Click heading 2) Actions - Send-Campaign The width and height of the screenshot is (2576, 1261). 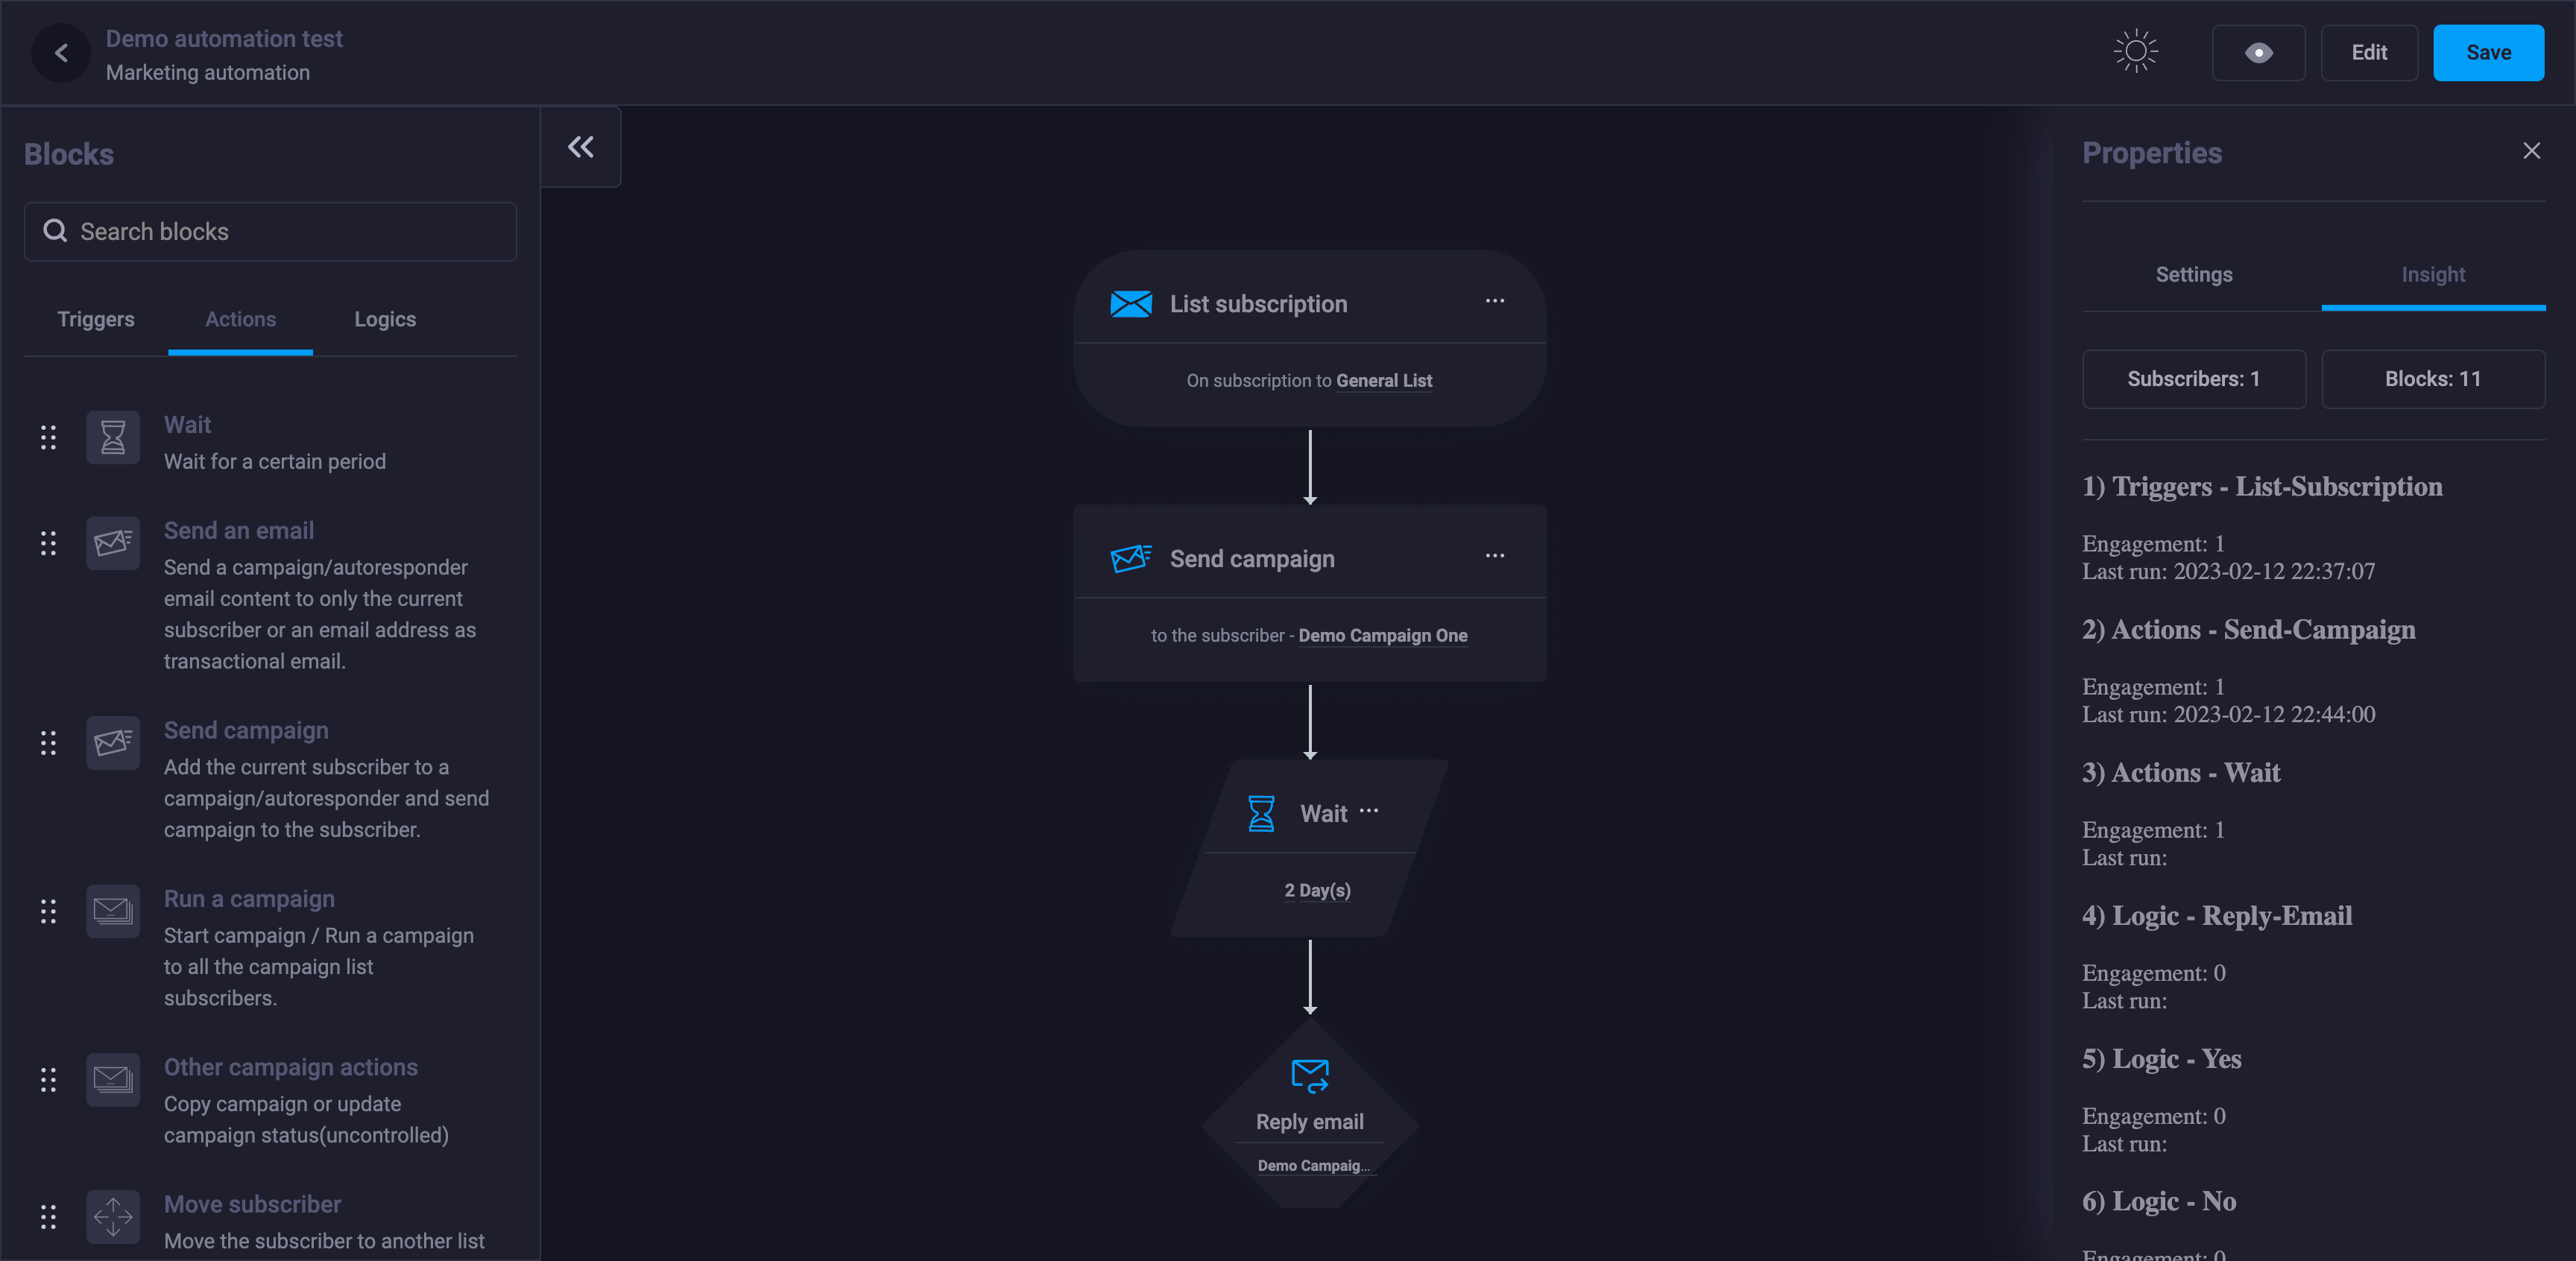coord(2248,630)
